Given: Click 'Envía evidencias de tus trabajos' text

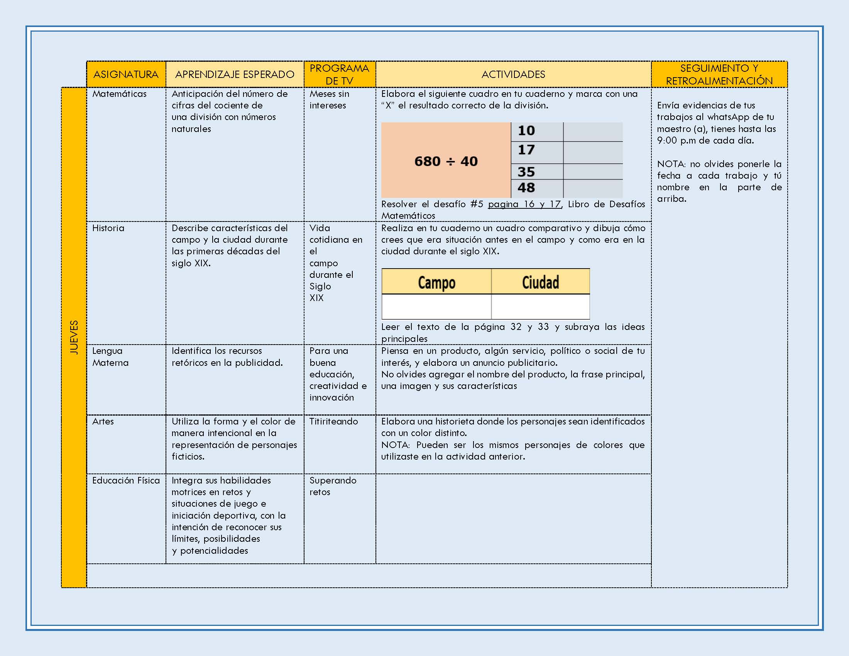Looking at the screenshot, I should [716, 122].
